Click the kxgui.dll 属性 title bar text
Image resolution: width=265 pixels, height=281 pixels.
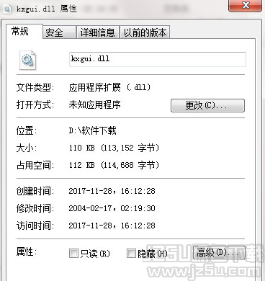(46, 9)
